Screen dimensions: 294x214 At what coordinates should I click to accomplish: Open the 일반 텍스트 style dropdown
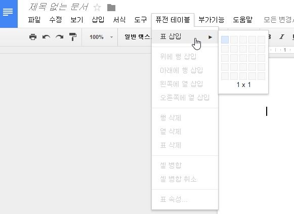[x=138, y=37]
